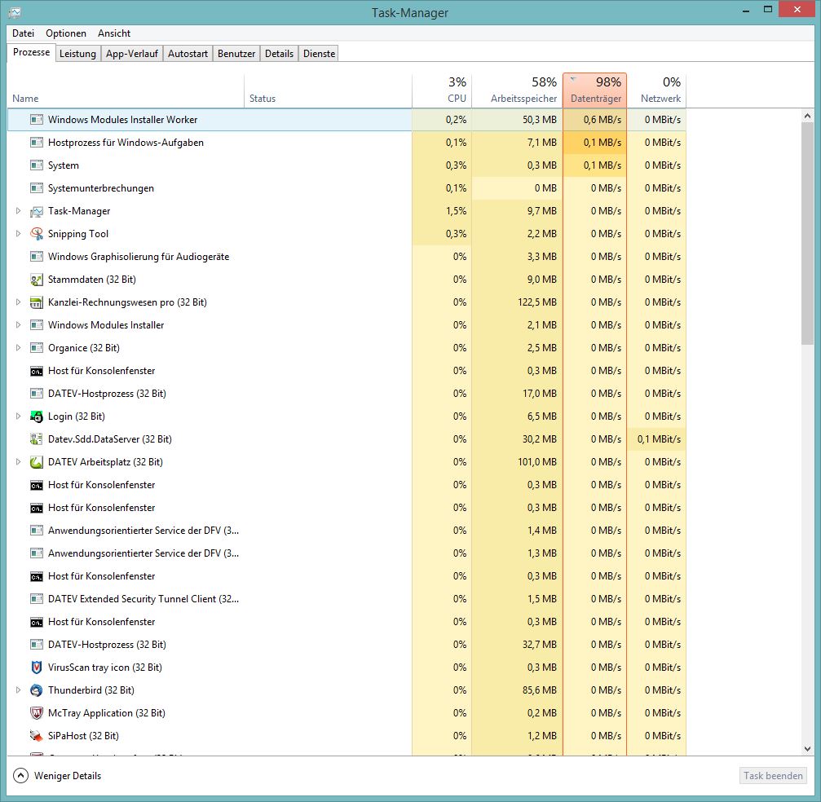Select the 1,5% CPU value
The height and width of the screenshot is (802, 821).
(x=456, y=211)
